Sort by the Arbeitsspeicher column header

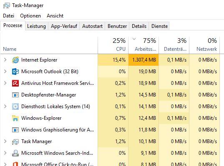pyautogui.click(x=143, y=45)
